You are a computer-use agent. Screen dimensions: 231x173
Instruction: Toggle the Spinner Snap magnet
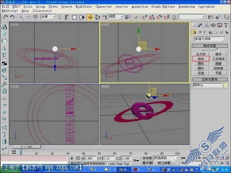pyautogui.click(x=166, y=17)
